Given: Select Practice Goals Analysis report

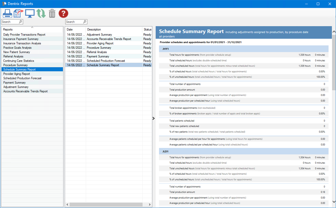Looking at the screenshot, I should [x=32, y=48].
